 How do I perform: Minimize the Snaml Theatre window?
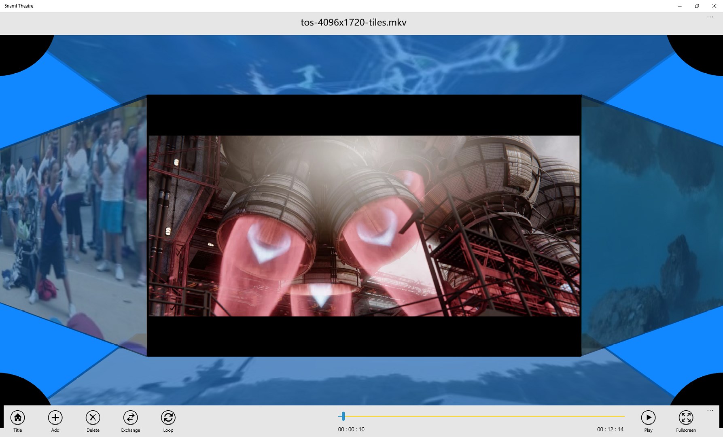(680, 6)
